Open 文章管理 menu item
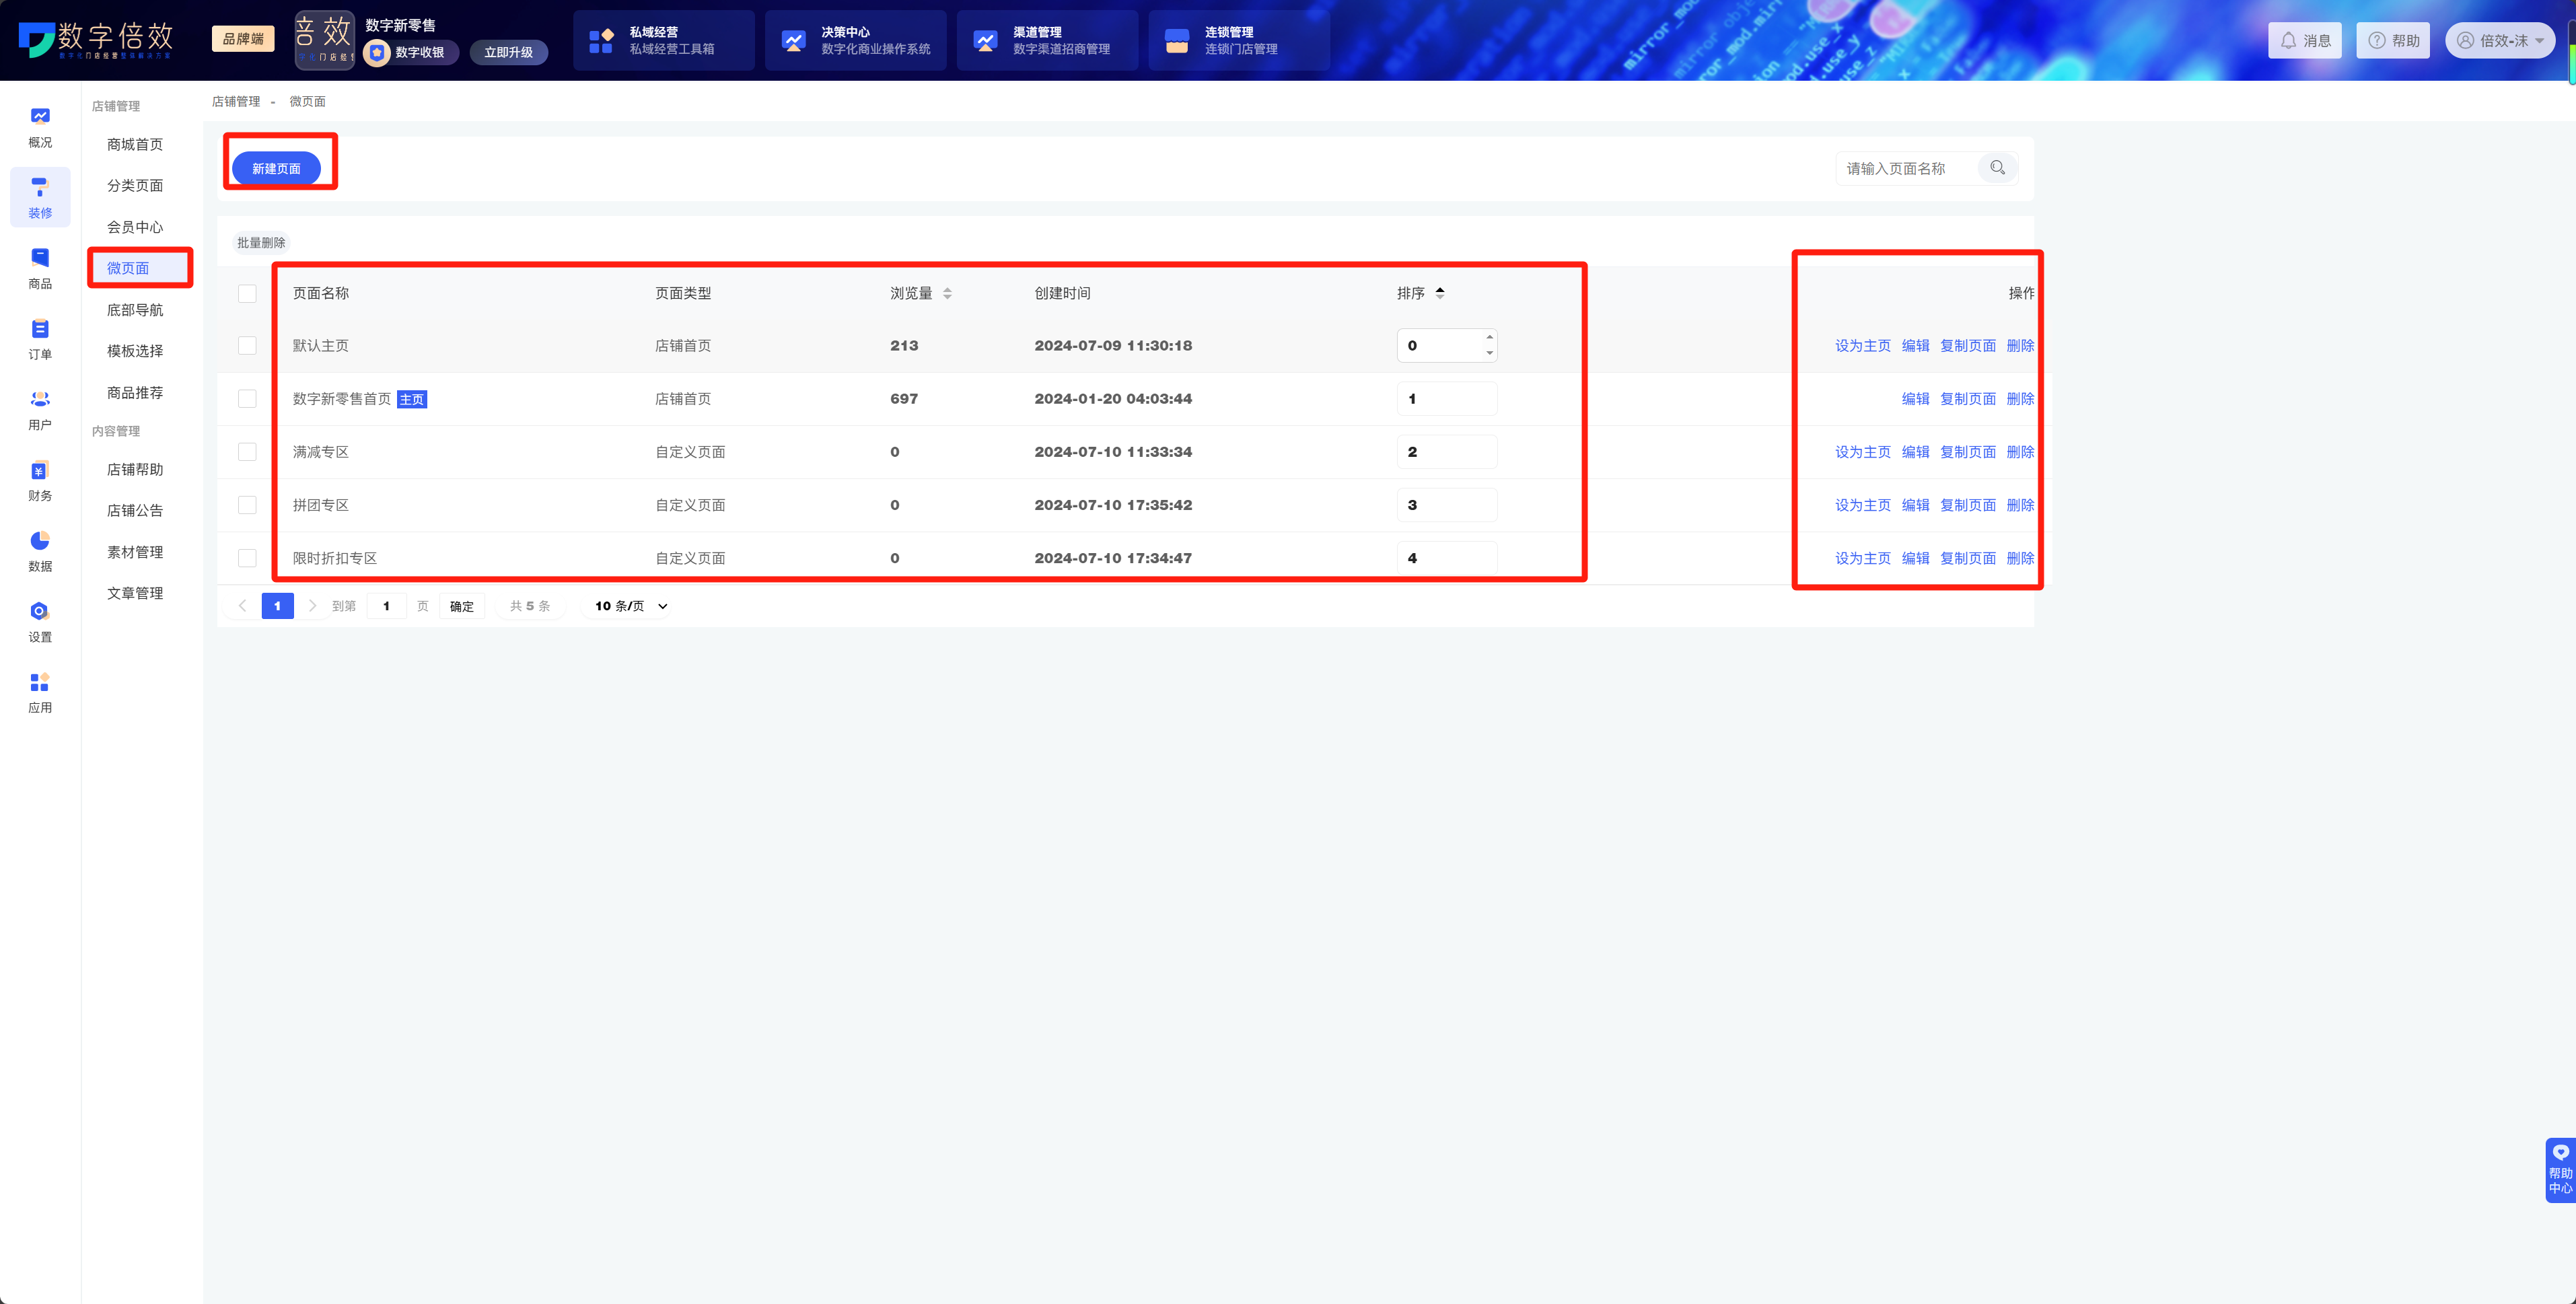Image resolution: width=2576 pixels, height=1304 pixels. (135, 593)
